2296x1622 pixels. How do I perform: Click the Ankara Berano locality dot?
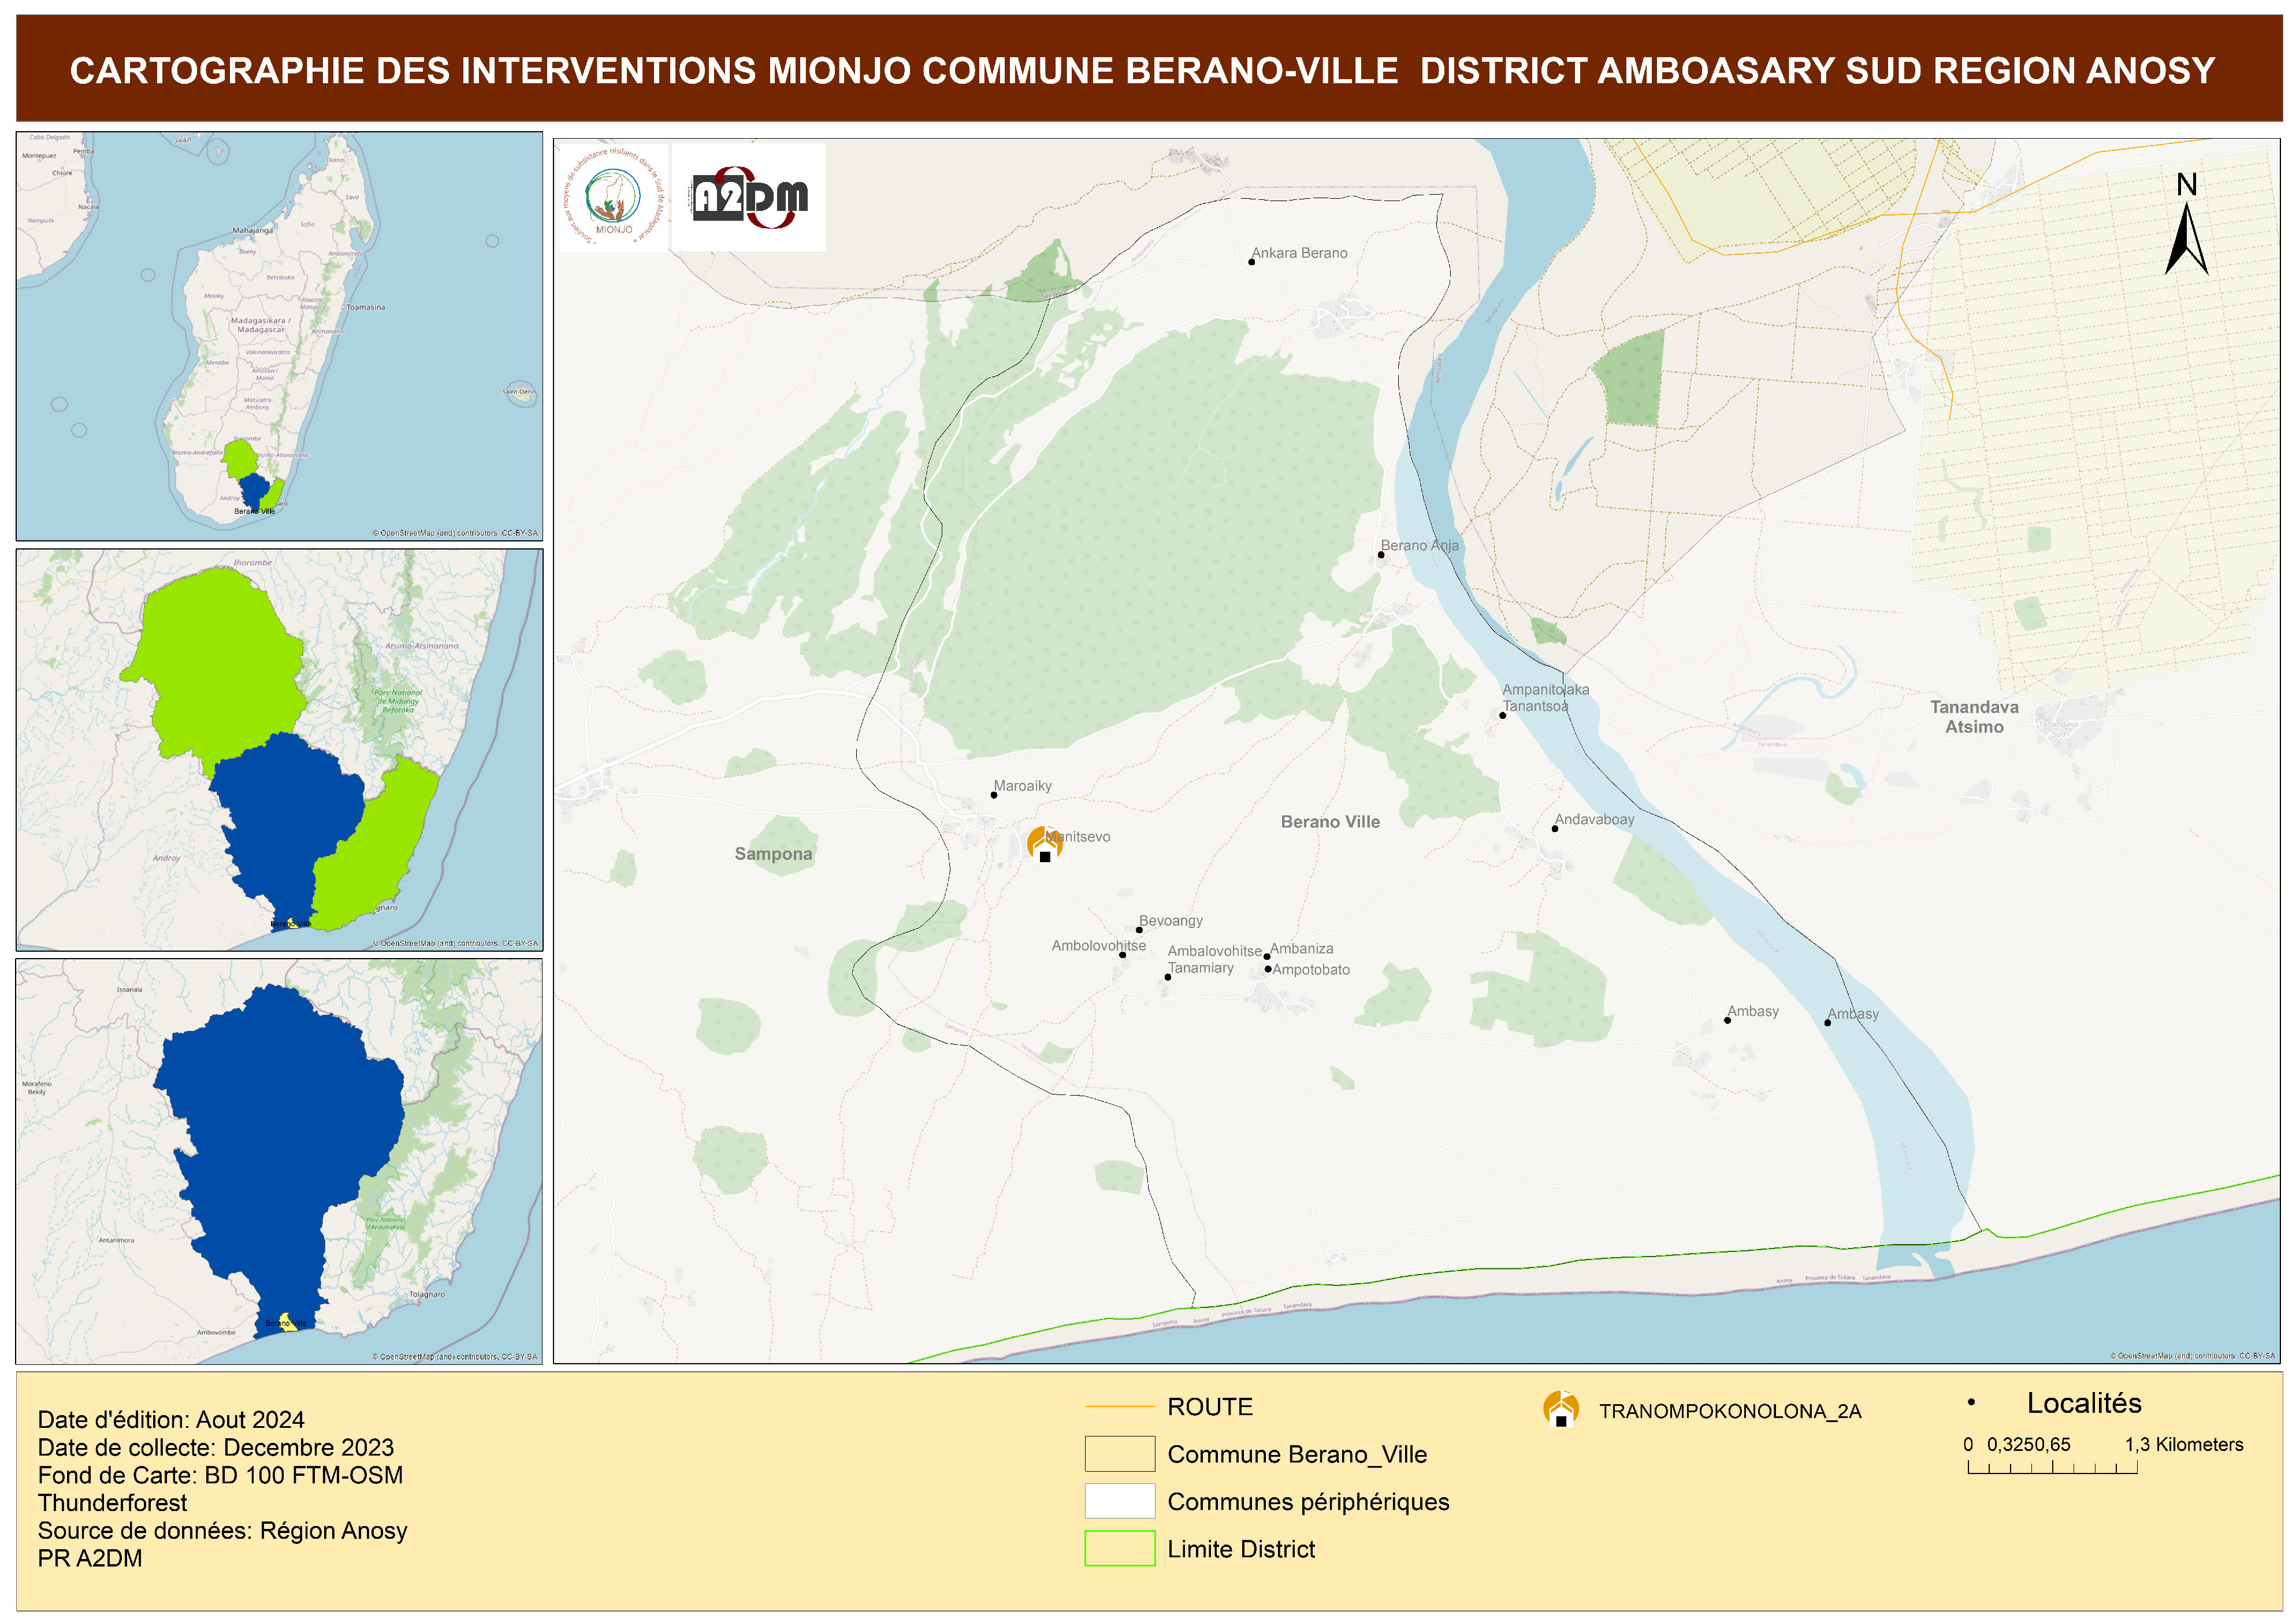coord(1251,262)
